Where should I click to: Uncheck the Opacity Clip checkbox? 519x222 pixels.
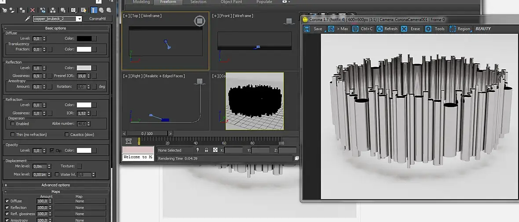(x=52, y=150)
